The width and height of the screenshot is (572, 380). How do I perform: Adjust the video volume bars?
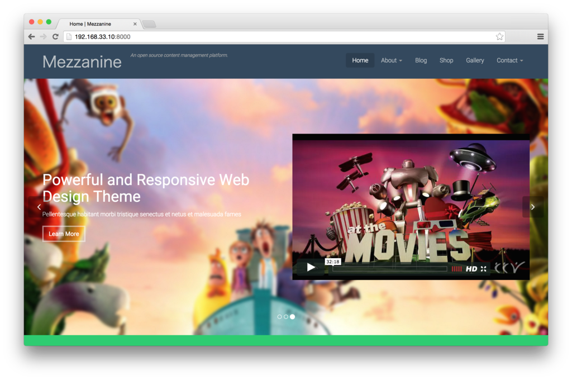[x=456, y=269]
